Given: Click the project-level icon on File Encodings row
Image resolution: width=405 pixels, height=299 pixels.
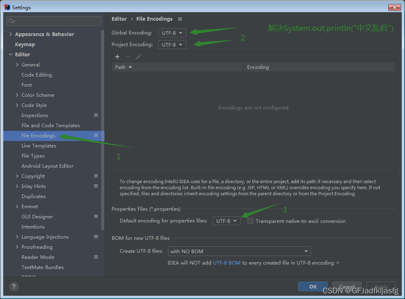Looking at the screenshot, I should (x=96, y=136).
